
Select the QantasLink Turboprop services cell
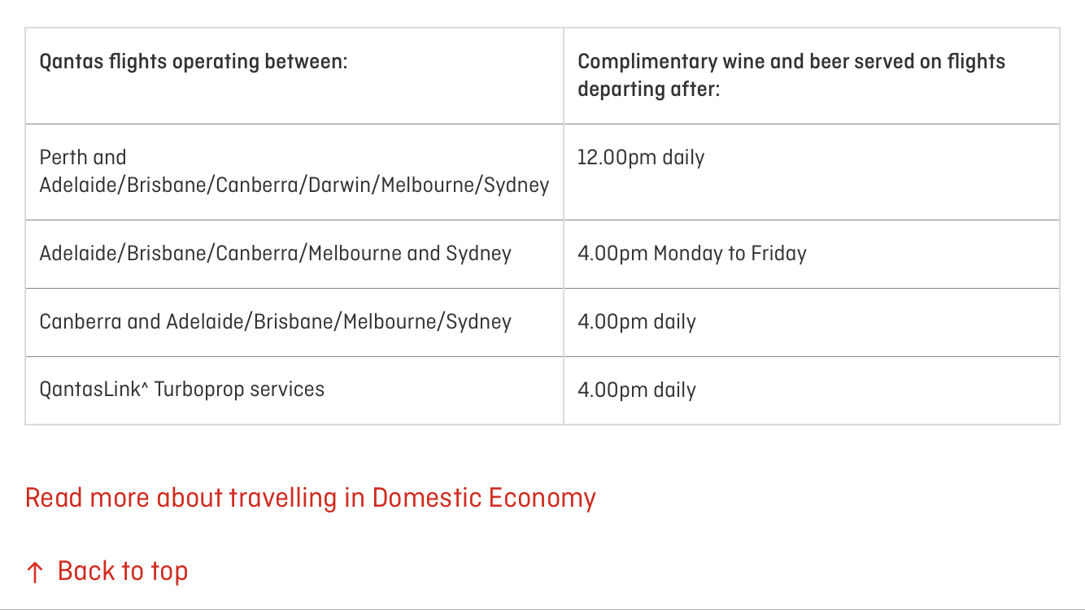click(294, 390)
